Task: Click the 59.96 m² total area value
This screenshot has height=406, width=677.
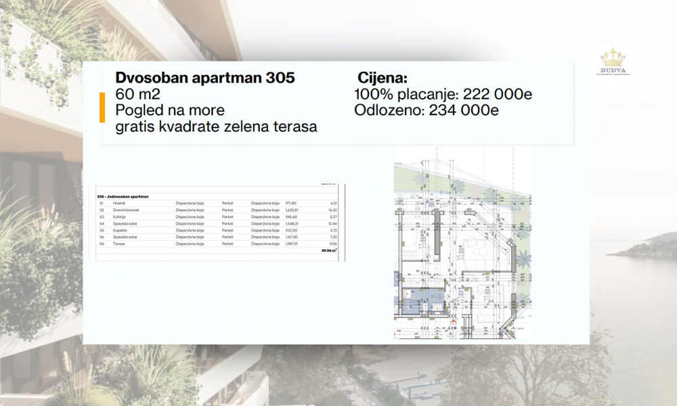Action: click(328, 250)
